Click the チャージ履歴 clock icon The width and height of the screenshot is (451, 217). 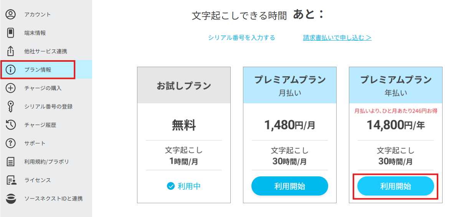[x=10, y=125]
